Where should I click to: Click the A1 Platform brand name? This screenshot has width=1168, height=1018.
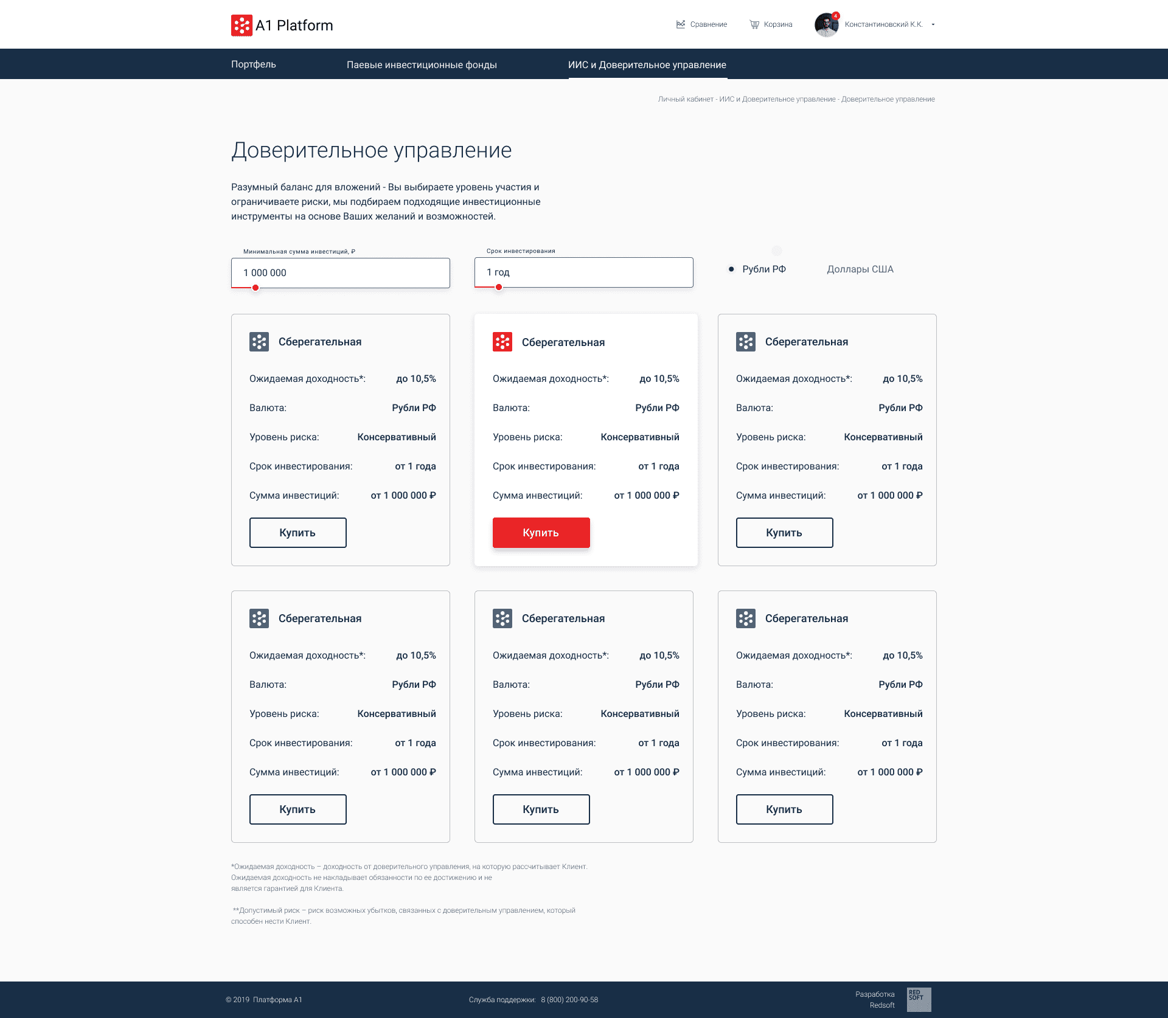click(294, 26)
